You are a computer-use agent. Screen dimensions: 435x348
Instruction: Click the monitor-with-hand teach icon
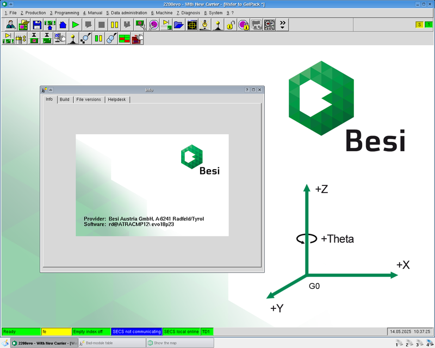[60, 38]
